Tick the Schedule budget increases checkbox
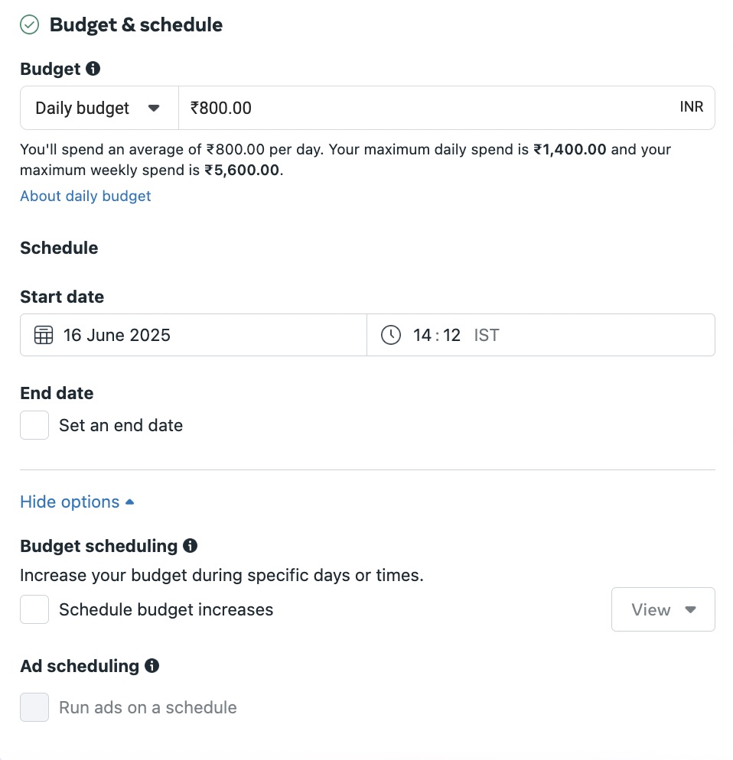733x760 pixels. (34, 609)
